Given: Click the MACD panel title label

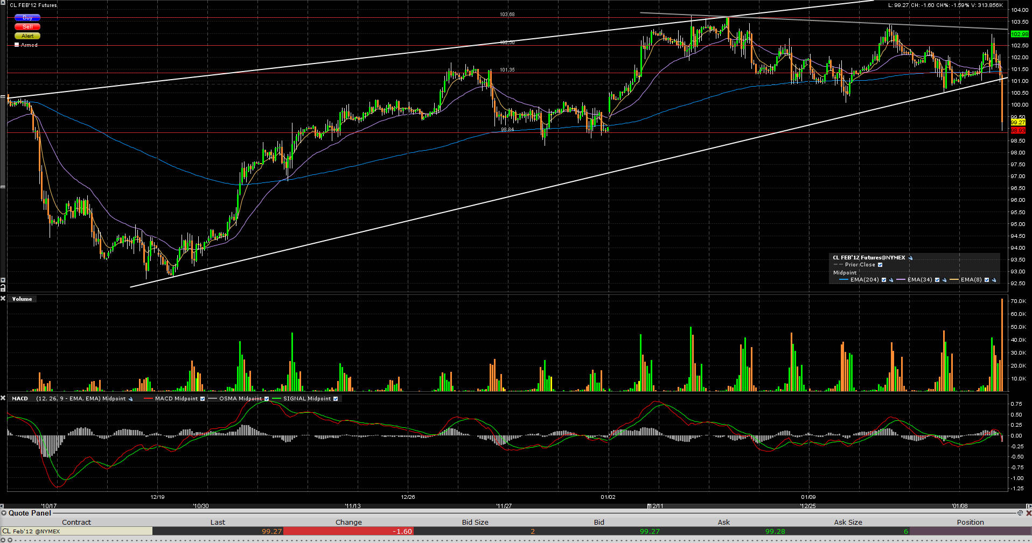Looking at the screenshot, I should [x=20, y=399].
